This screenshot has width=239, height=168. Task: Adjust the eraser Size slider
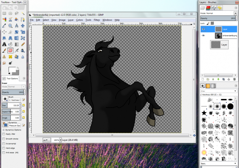(x=10, y=105)
